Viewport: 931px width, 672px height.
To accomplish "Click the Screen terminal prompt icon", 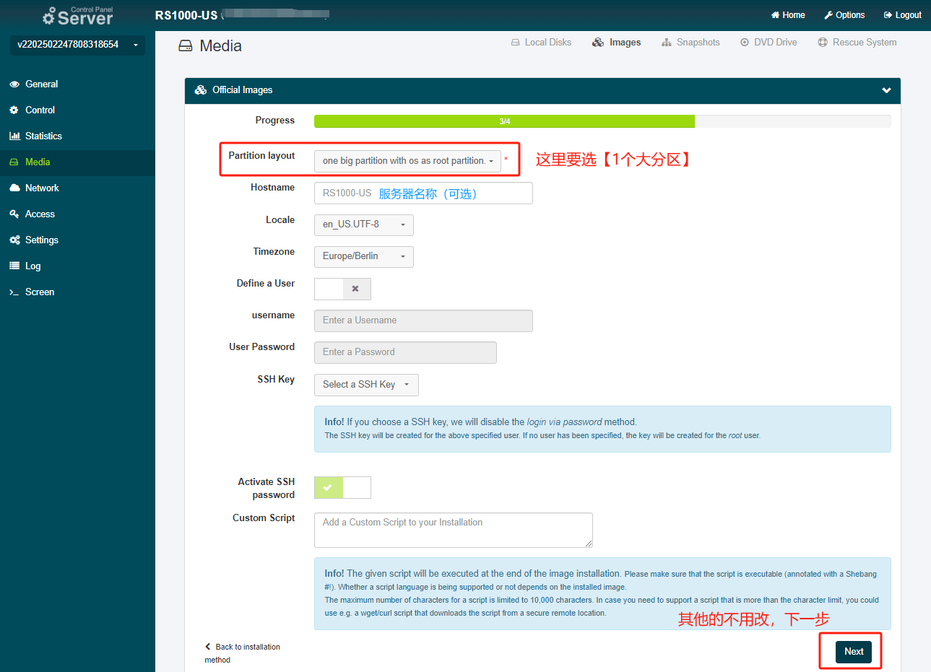I will [14, 292].
